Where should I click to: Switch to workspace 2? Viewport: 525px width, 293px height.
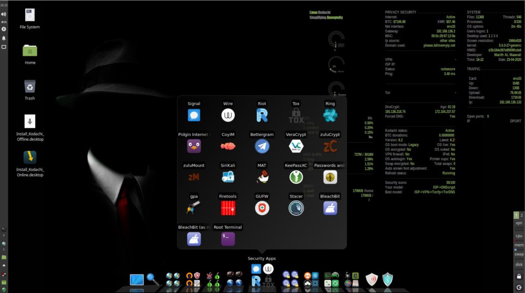pos(522,215)
